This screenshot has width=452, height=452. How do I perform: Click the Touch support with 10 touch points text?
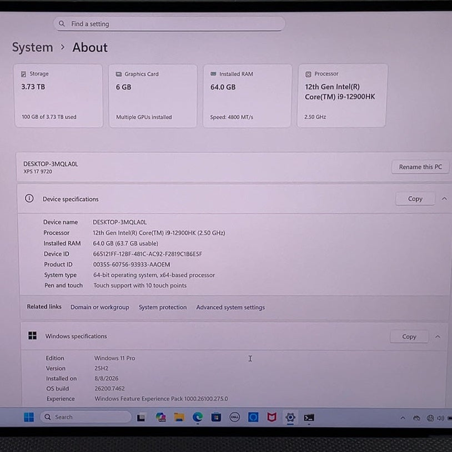(140, 285)
